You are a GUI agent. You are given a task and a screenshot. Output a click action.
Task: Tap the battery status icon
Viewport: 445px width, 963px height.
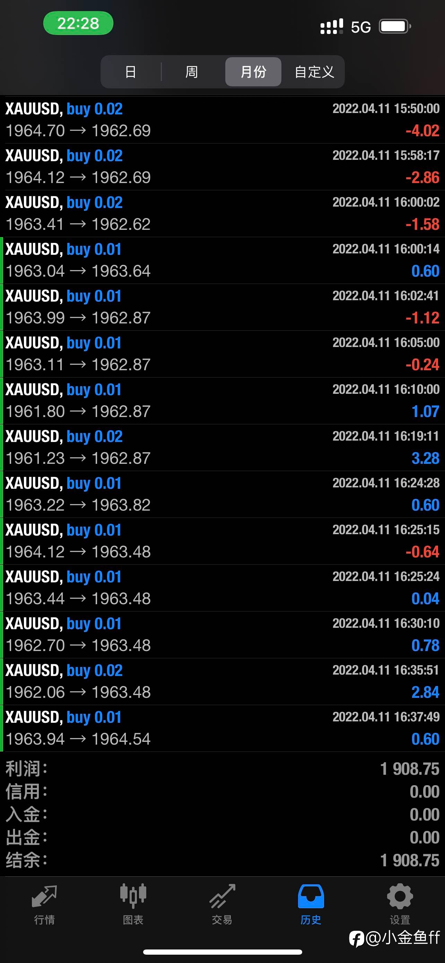(395, 27)
